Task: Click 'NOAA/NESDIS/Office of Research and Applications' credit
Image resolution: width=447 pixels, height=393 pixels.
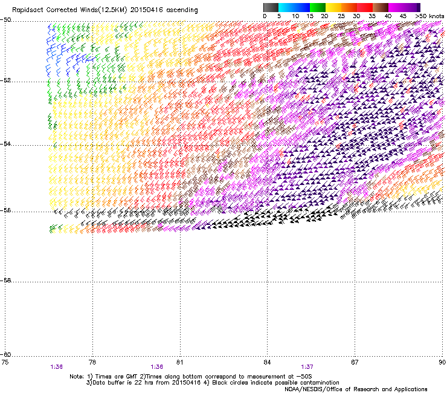Action: 356,389
